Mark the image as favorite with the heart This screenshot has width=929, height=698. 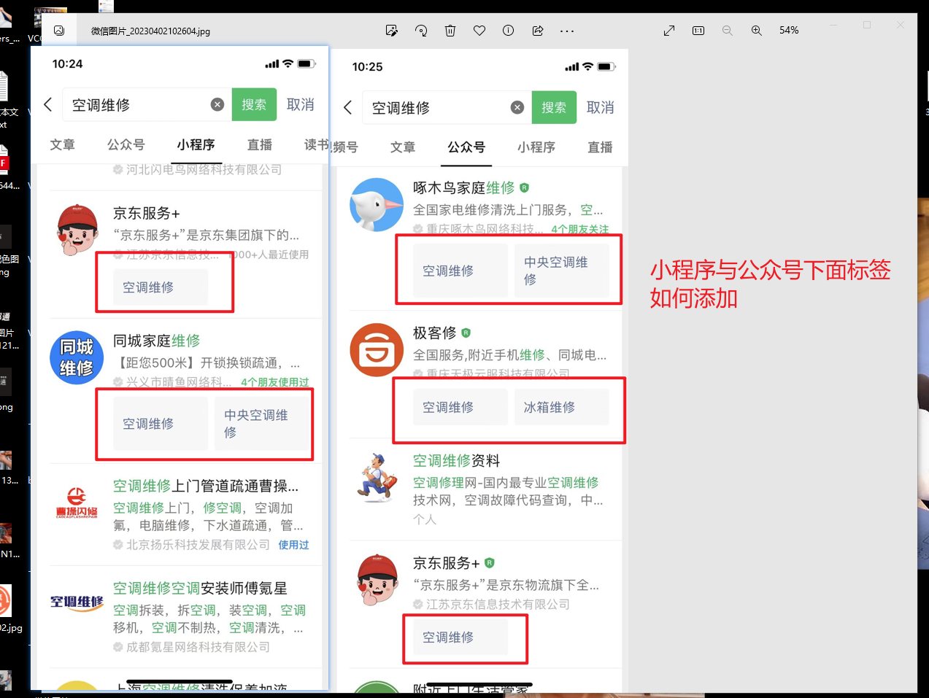pos(479,31)
